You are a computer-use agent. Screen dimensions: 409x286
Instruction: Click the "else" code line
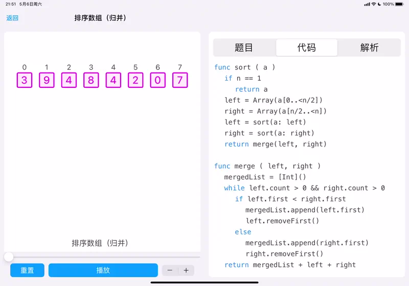243,232
